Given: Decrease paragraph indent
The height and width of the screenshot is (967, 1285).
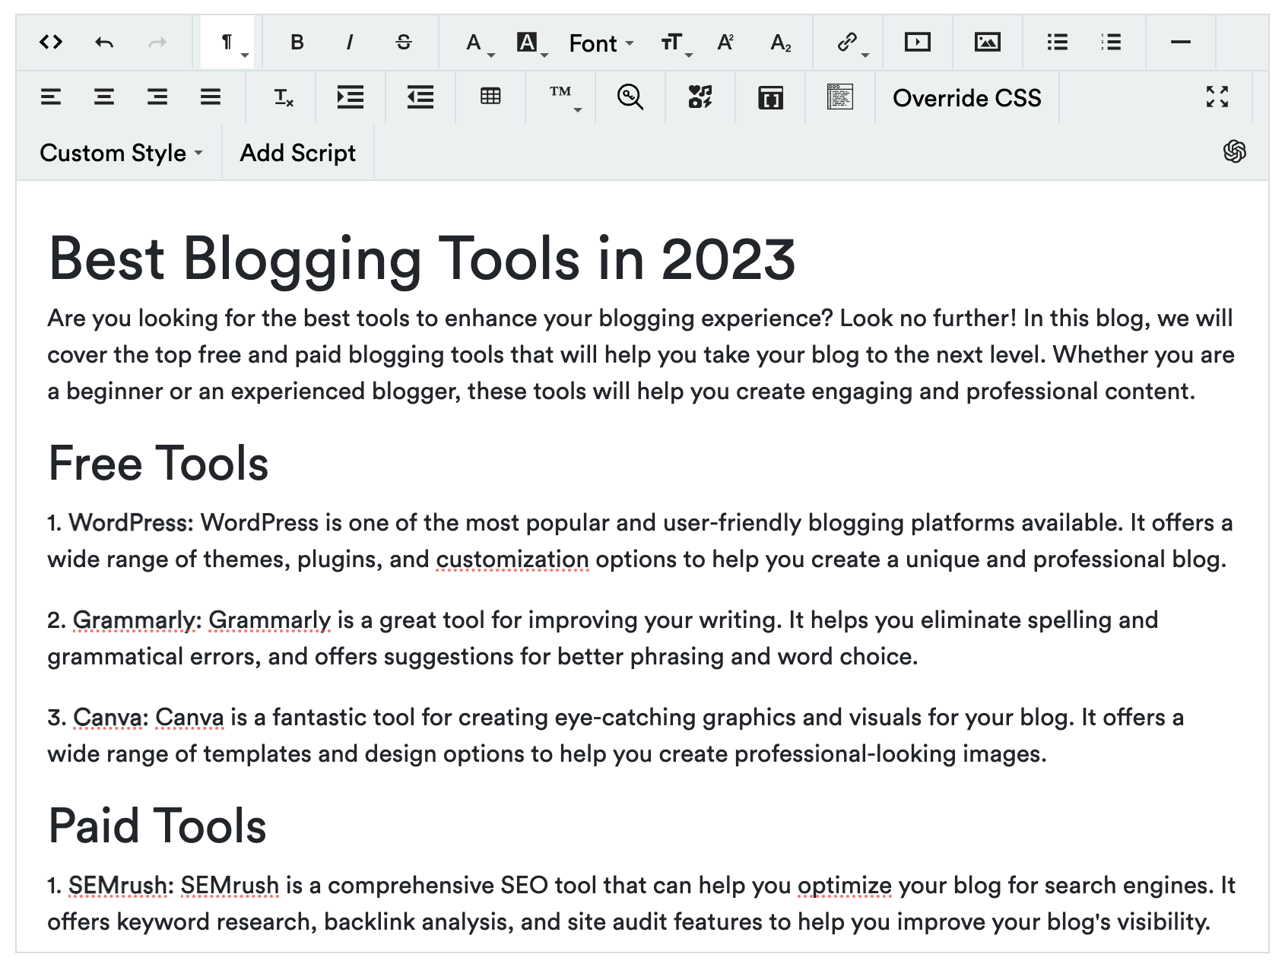Looking at the screenshot, I should (x=420, y=97).
